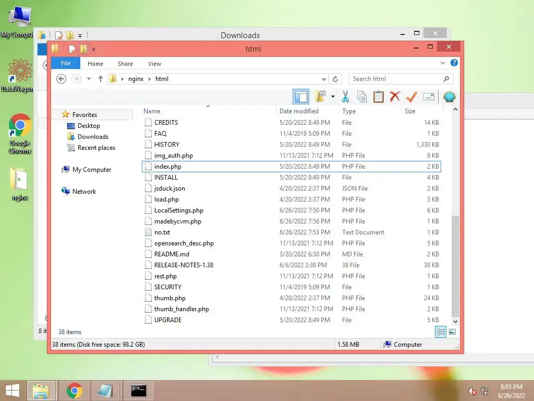
Task: Click the search magnifier icon
Action: pyautogui.click(x=446, y=79)
